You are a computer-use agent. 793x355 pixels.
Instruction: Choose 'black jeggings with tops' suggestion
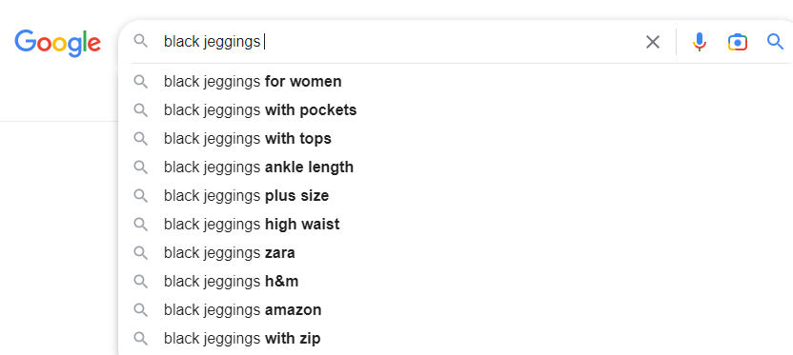point(456,138)
